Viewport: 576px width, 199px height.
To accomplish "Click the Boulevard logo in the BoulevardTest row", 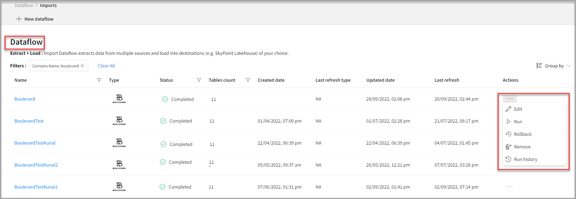I will point(119,121).
